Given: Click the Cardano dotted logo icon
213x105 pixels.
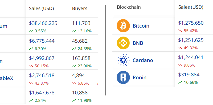Looking at the screenshot, I should tap(123, 60).
